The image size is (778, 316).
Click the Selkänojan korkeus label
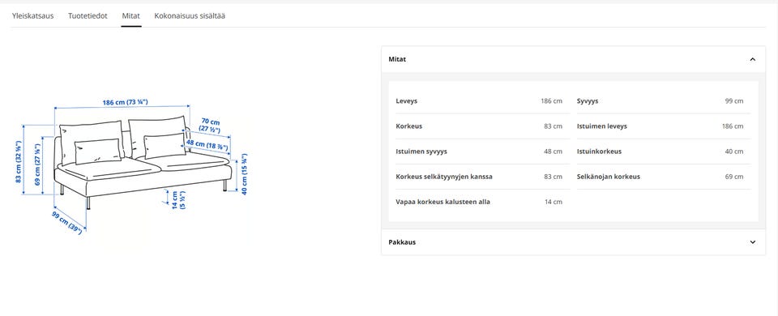[609, 177]
